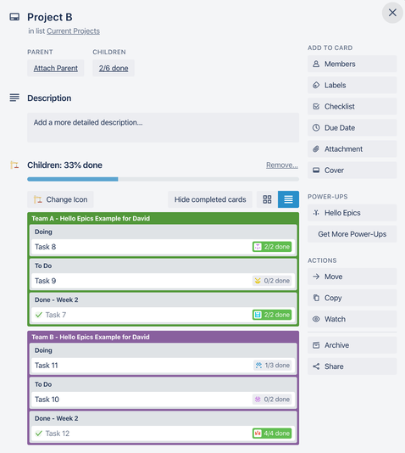405x453 pixels.
Task: Click Get More Power-Ups
Action: [x=352, y=234]
